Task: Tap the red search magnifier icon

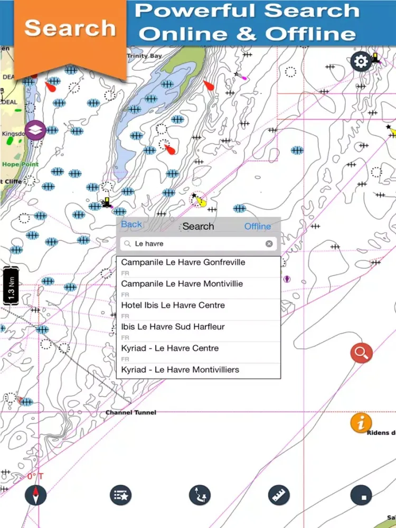Action: (361, 353)
